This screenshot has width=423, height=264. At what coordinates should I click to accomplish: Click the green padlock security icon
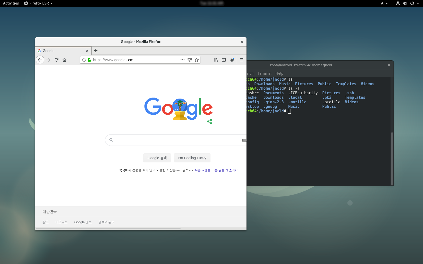pos(89,60)
